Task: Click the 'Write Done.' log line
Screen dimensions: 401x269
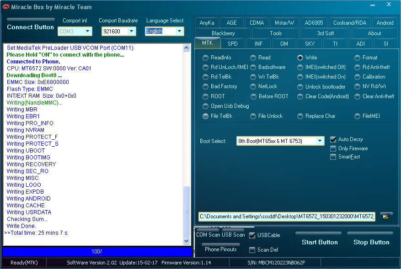Action: pos(21,226)
